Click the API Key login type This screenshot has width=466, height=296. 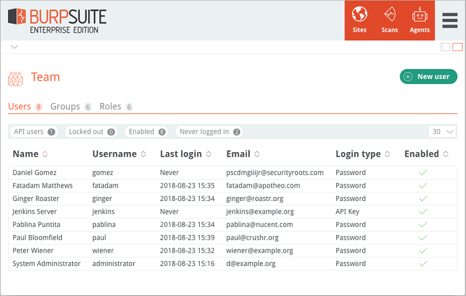[x=348, y=211]
